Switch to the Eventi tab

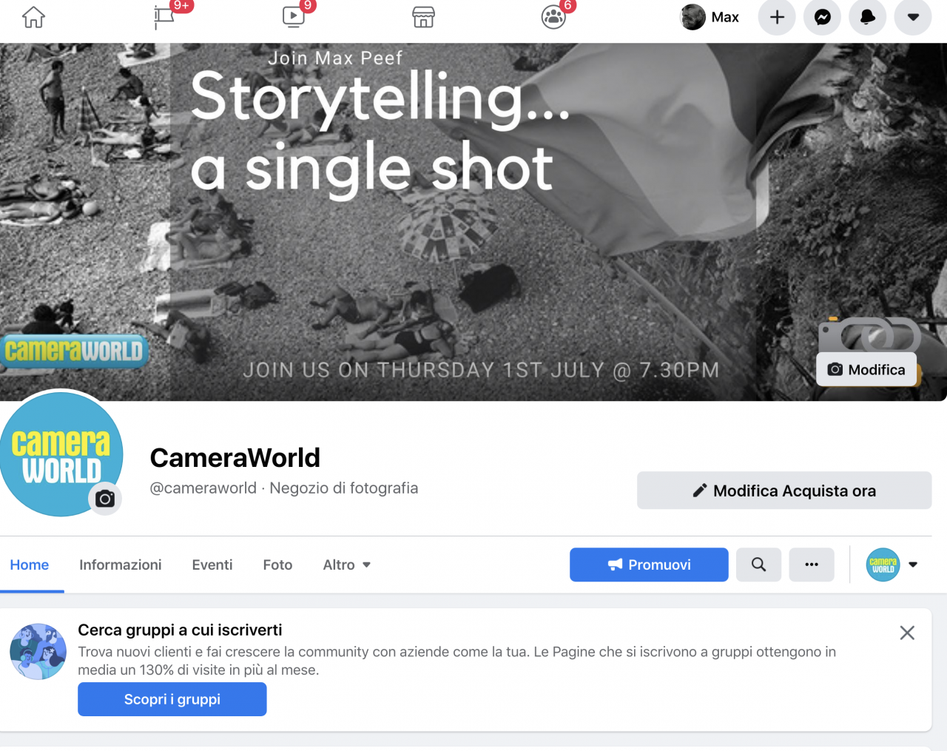pyautogui.click(x=212, y=565)
